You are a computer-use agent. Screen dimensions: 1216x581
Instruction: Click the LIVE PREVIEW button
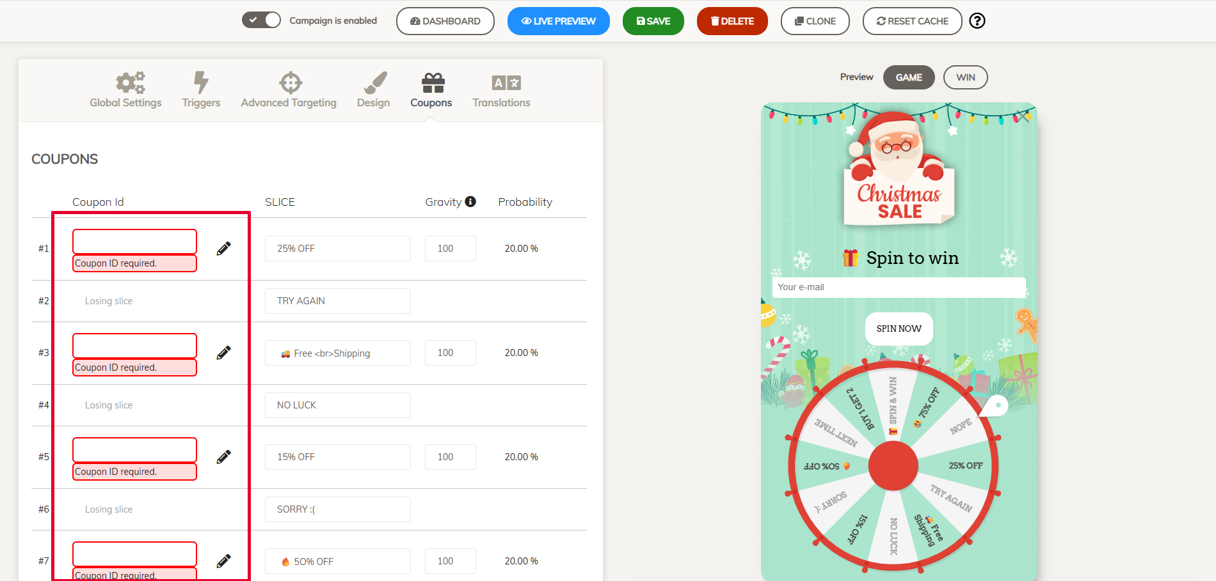coord(558,21)
